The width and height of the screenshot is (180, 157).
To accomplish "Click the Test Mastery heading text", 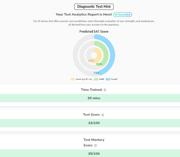I will pyautogui.click(x=94, y=140).
